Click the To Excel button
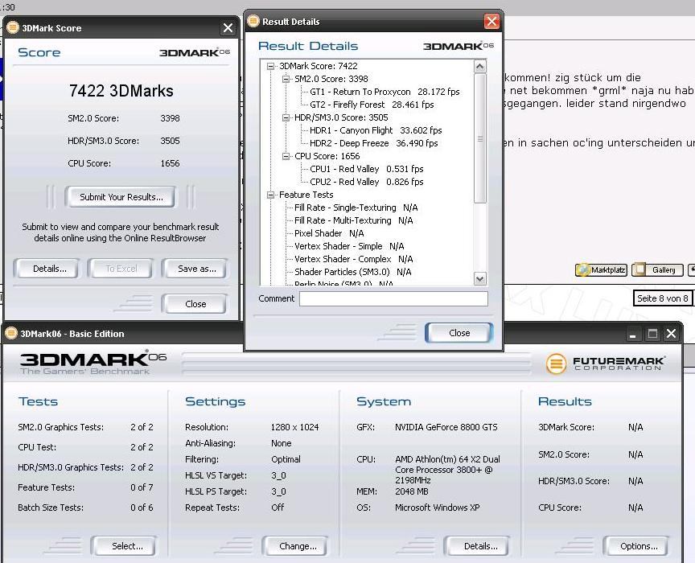 [x=121, y=268]
